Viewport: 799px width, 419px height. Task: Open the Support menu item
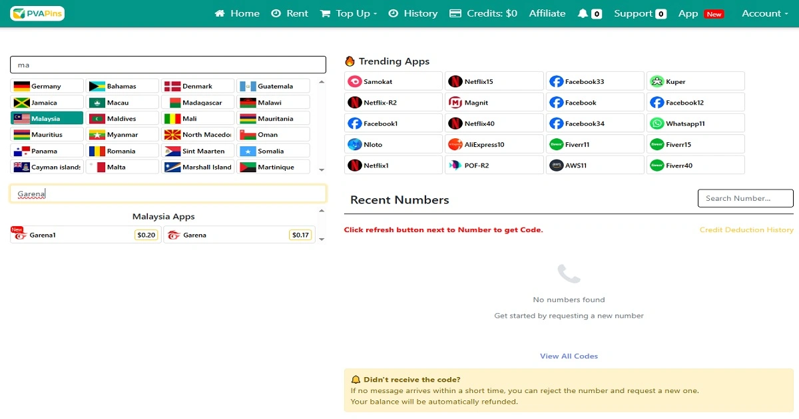click(640, 13)
